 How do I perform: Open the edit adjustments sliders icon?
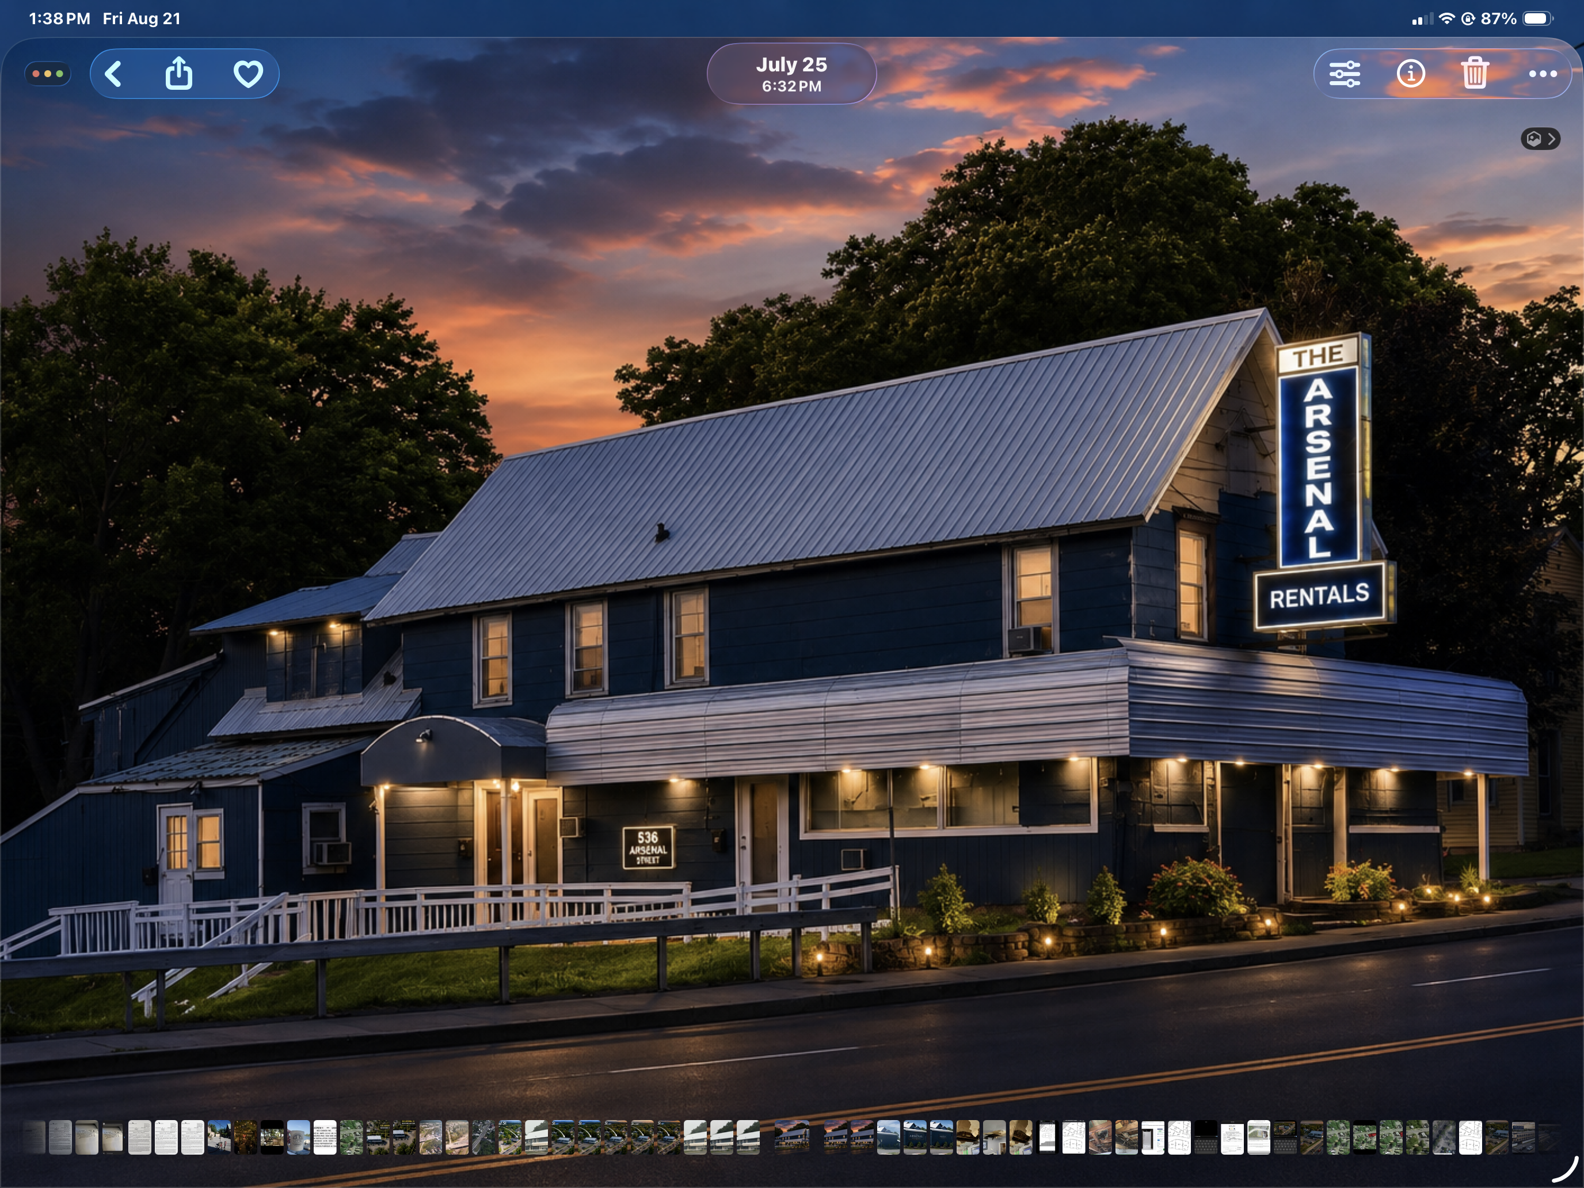[x=1344, y=74]
